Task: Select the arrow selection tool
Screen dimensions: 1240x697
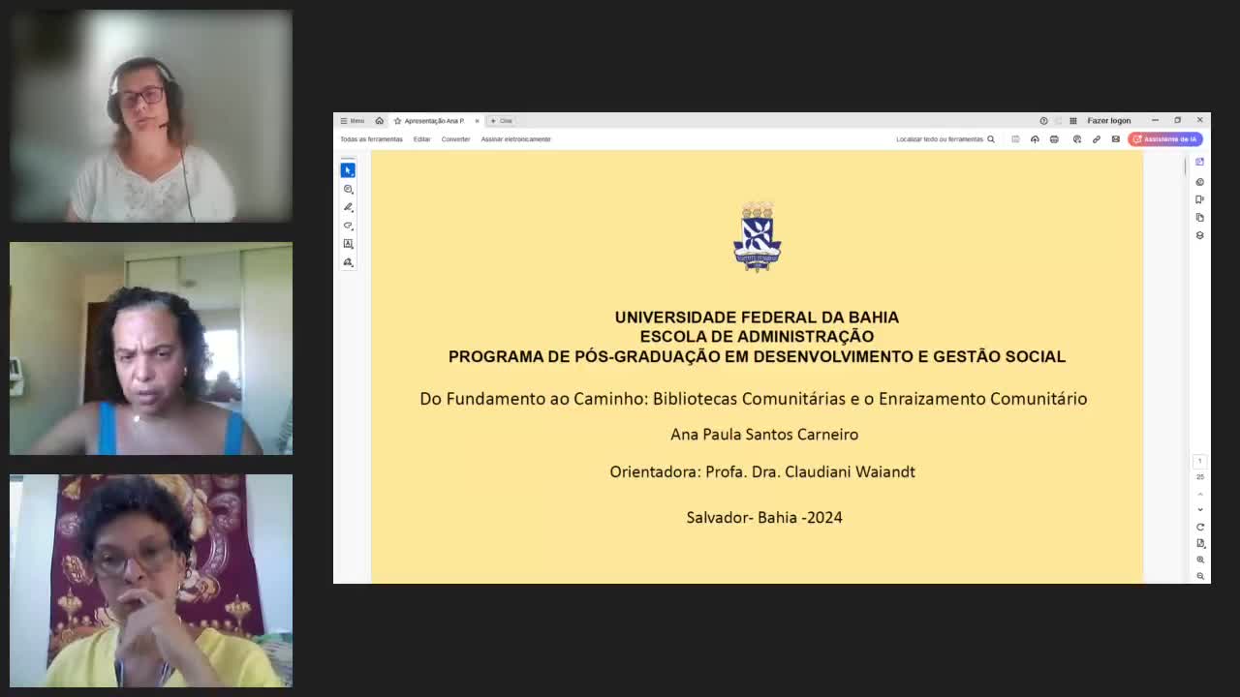Action: [348, 170]
